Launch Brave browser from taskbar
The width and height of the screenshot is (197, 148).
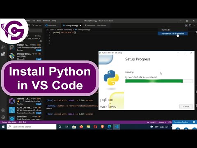(103, 127)
